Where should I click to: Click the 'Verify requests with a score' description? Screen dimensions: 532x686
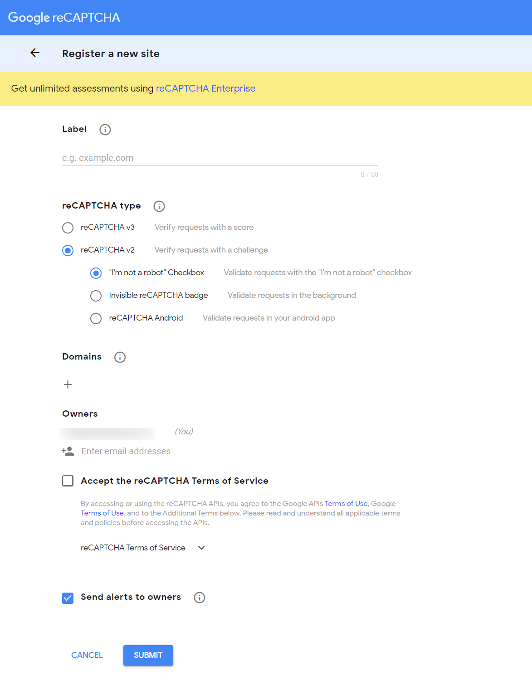(x=204, y=227)
